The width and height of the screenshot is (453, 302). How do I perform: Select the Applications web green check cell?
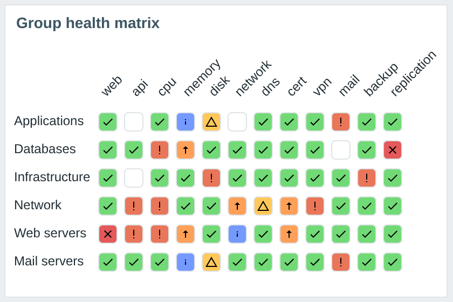click(x=108, y=122)
